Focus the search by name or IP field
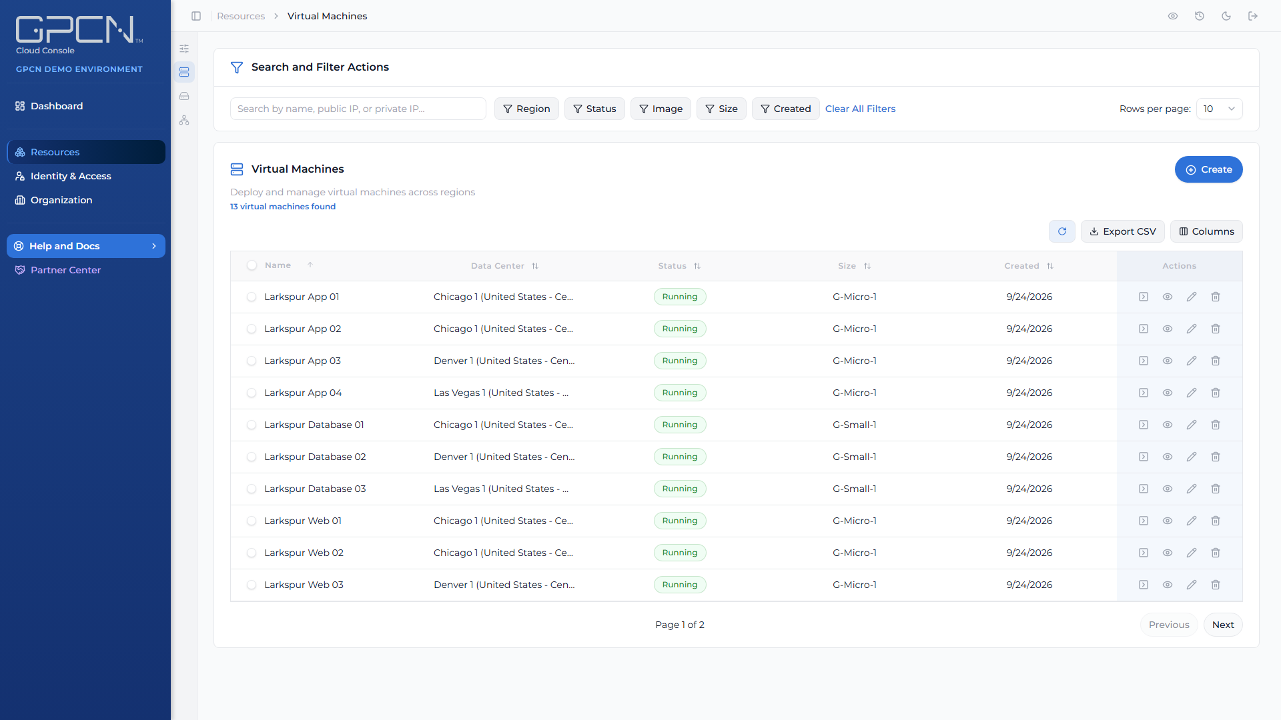The height and width of the screenshot is (720, 1281). 358,109
